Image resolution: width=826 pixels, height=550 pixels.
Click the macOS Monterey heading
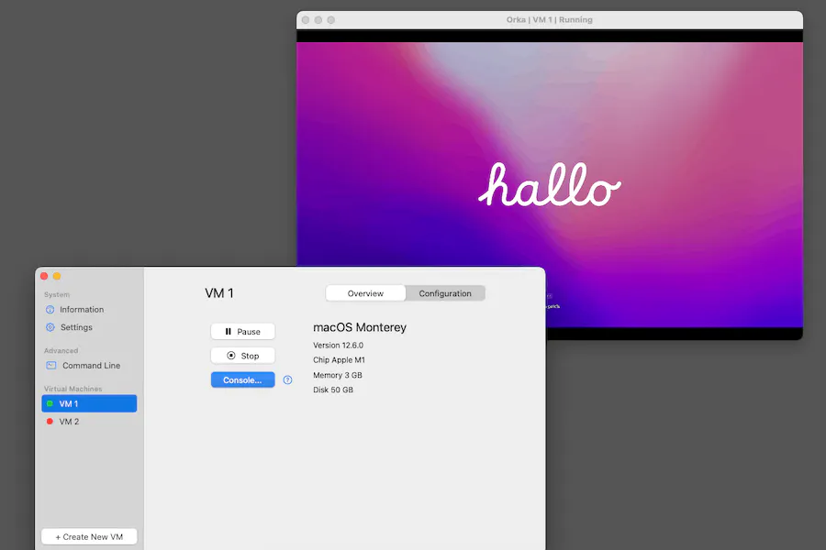359,327
